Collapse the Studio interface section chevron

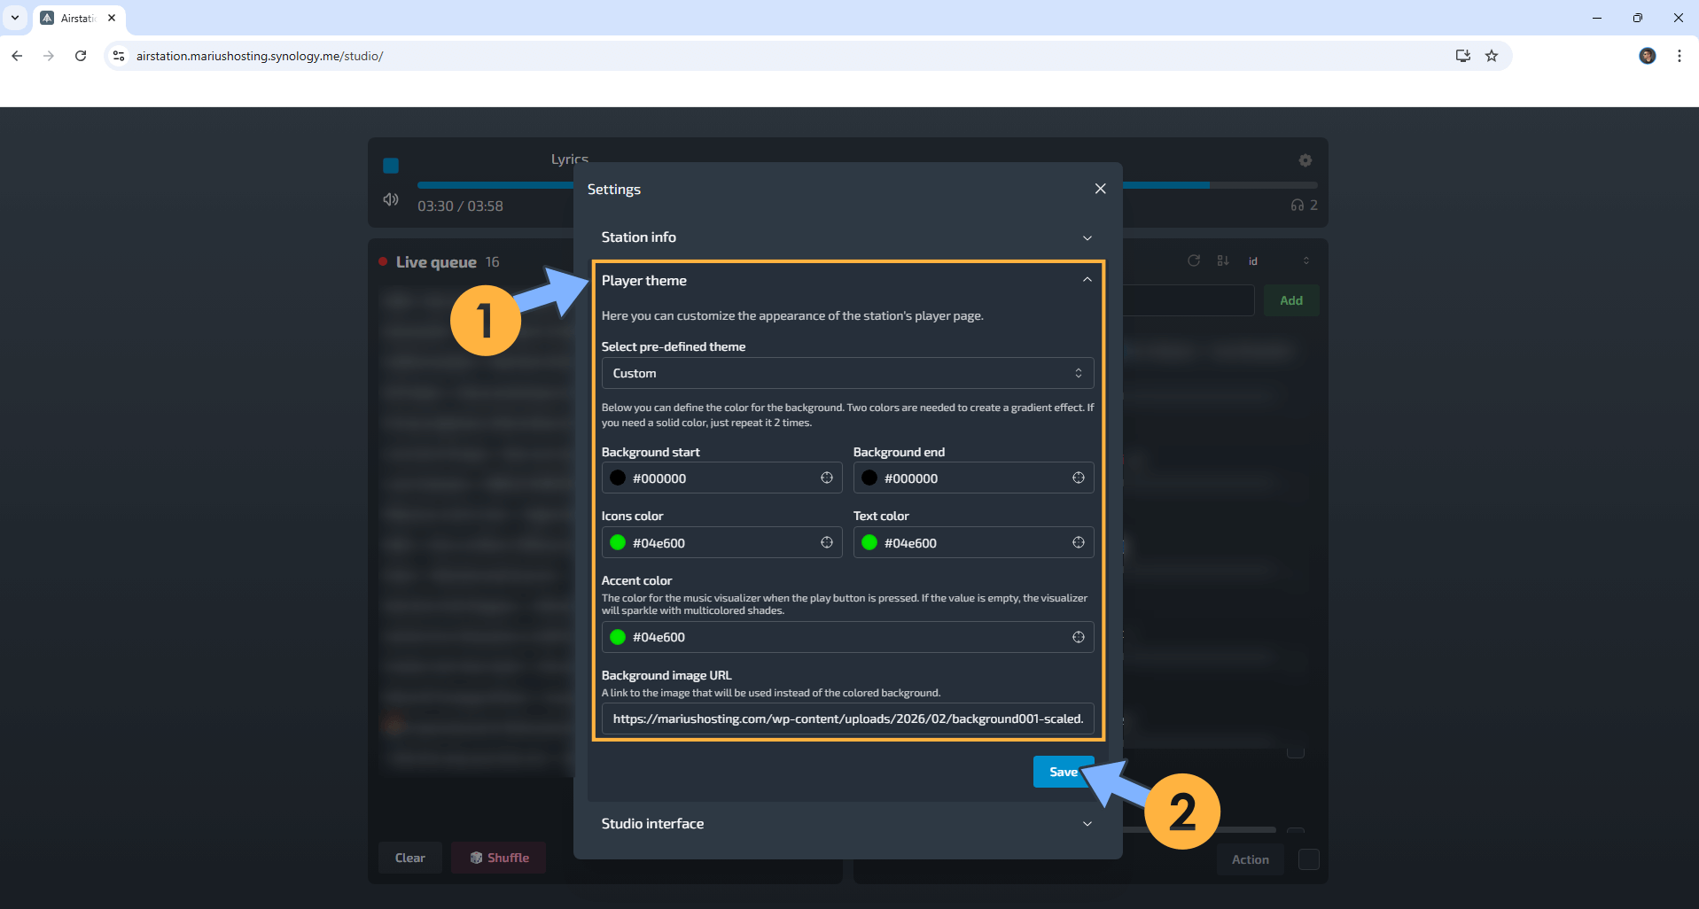1087,824
